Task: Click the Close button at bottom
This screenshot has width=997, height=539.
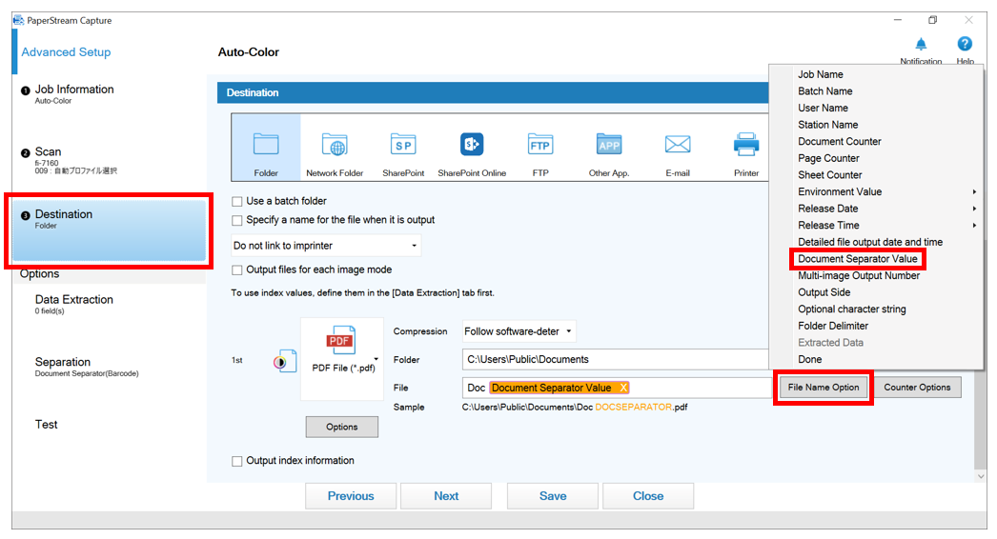Action: [648, 496]
